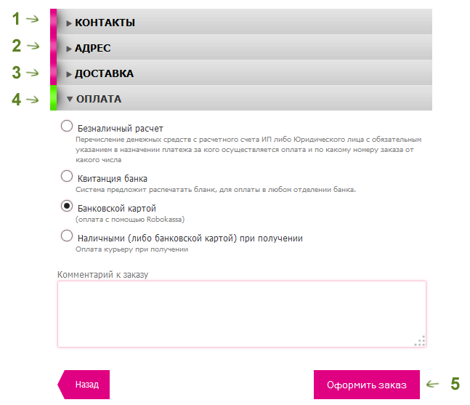Select Квитанция банка radio button
The height and width of the screenshot is (405, 470).
pyautogui.click(x=67, y=176)
